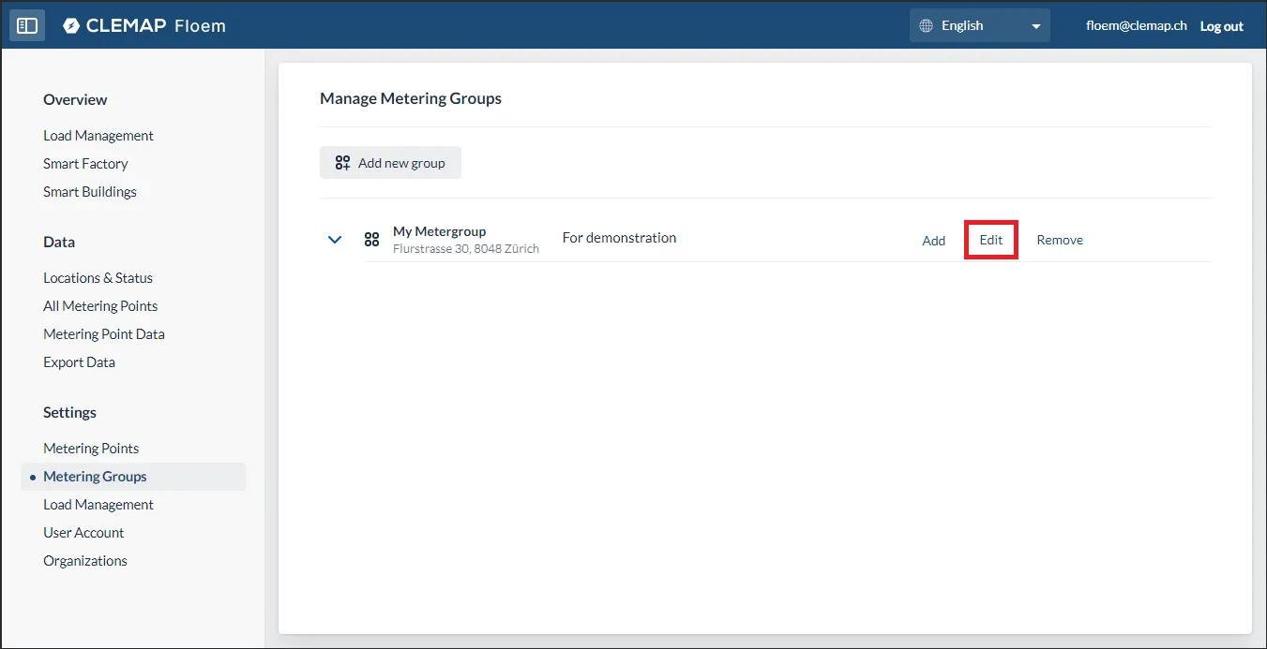Click the Manage Metering Groups heading
This screenshot has height=649, width=1267.
[411, 98]
